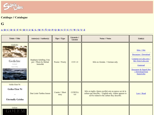Select letter L in alphabet index
Image resolution: width=154 pixels, height=115 pixels.
click(36, 30)
